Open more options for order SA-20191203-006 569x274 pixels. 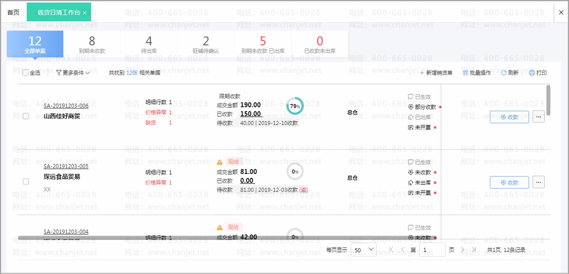[x=538, y=117]
